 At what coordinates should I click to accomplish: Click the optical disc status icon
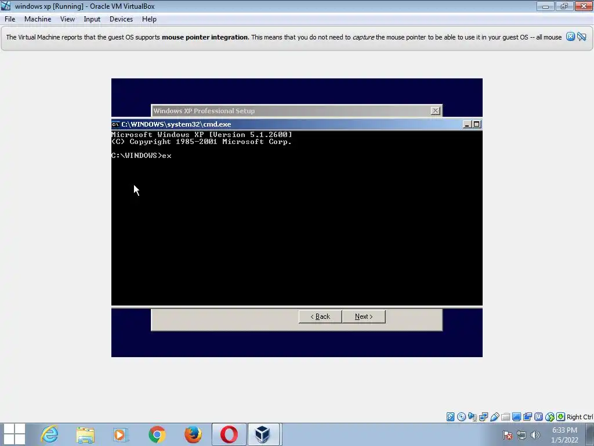461,417
